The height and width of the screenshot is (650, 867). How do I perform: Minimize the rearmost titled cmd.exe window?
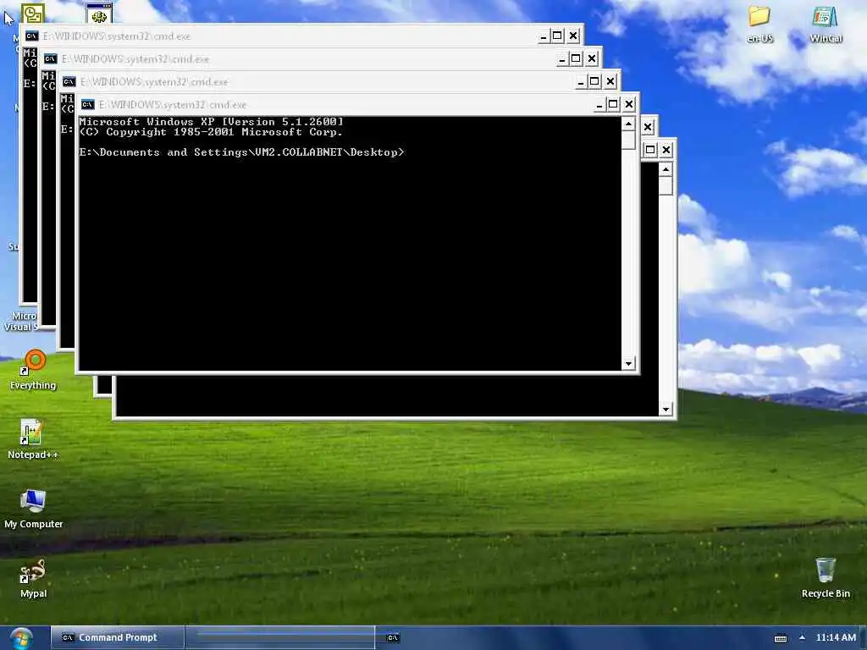(544, 36)
